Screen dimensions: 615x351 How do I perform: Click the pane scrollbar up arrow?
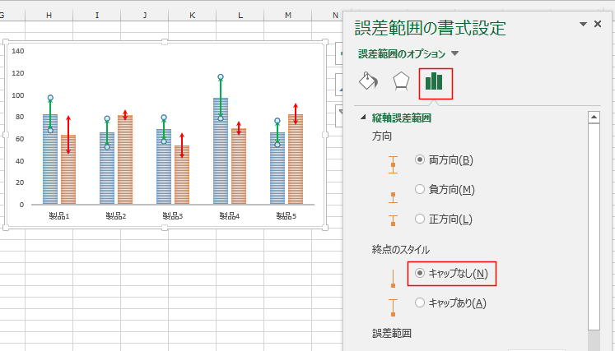pyautogui.click(x=593, y=117)
